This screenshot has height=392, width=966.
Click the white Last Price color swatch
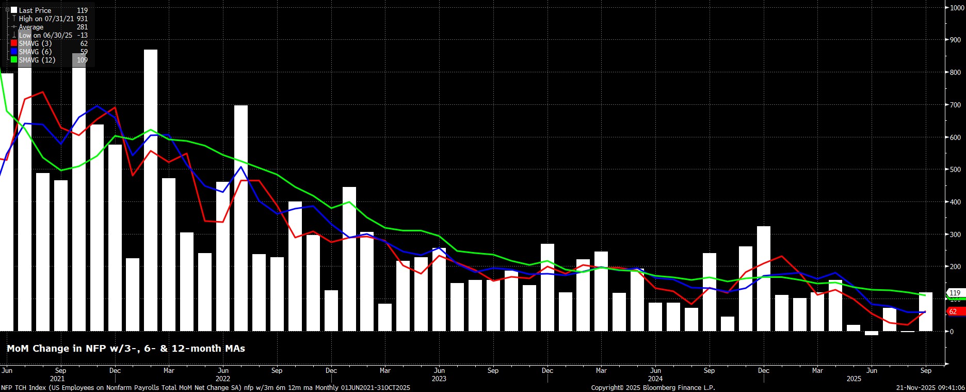pos(14,10)
